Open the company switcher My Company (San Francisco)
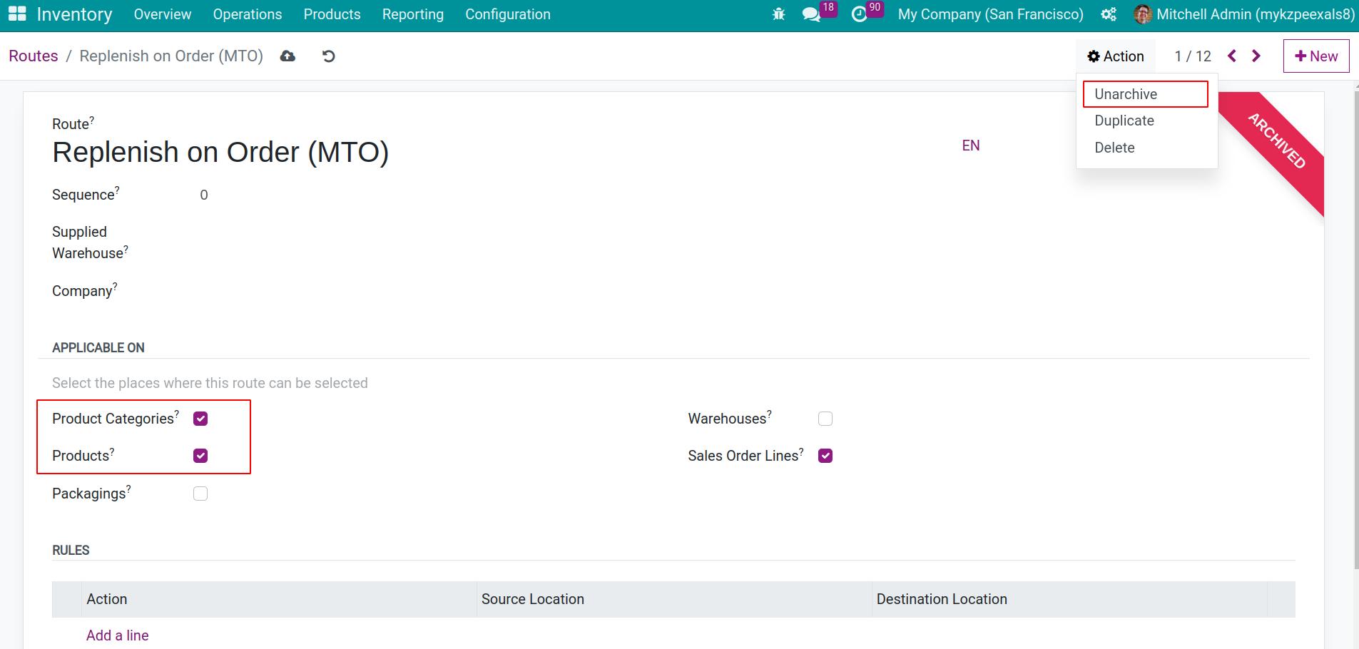The width and height of the screenshot is (1359, 649). [990, 14]
